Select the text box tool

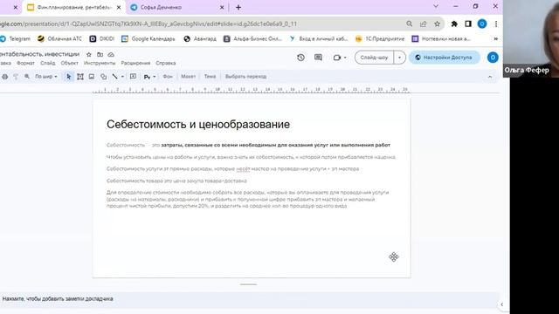click(80, 77)
